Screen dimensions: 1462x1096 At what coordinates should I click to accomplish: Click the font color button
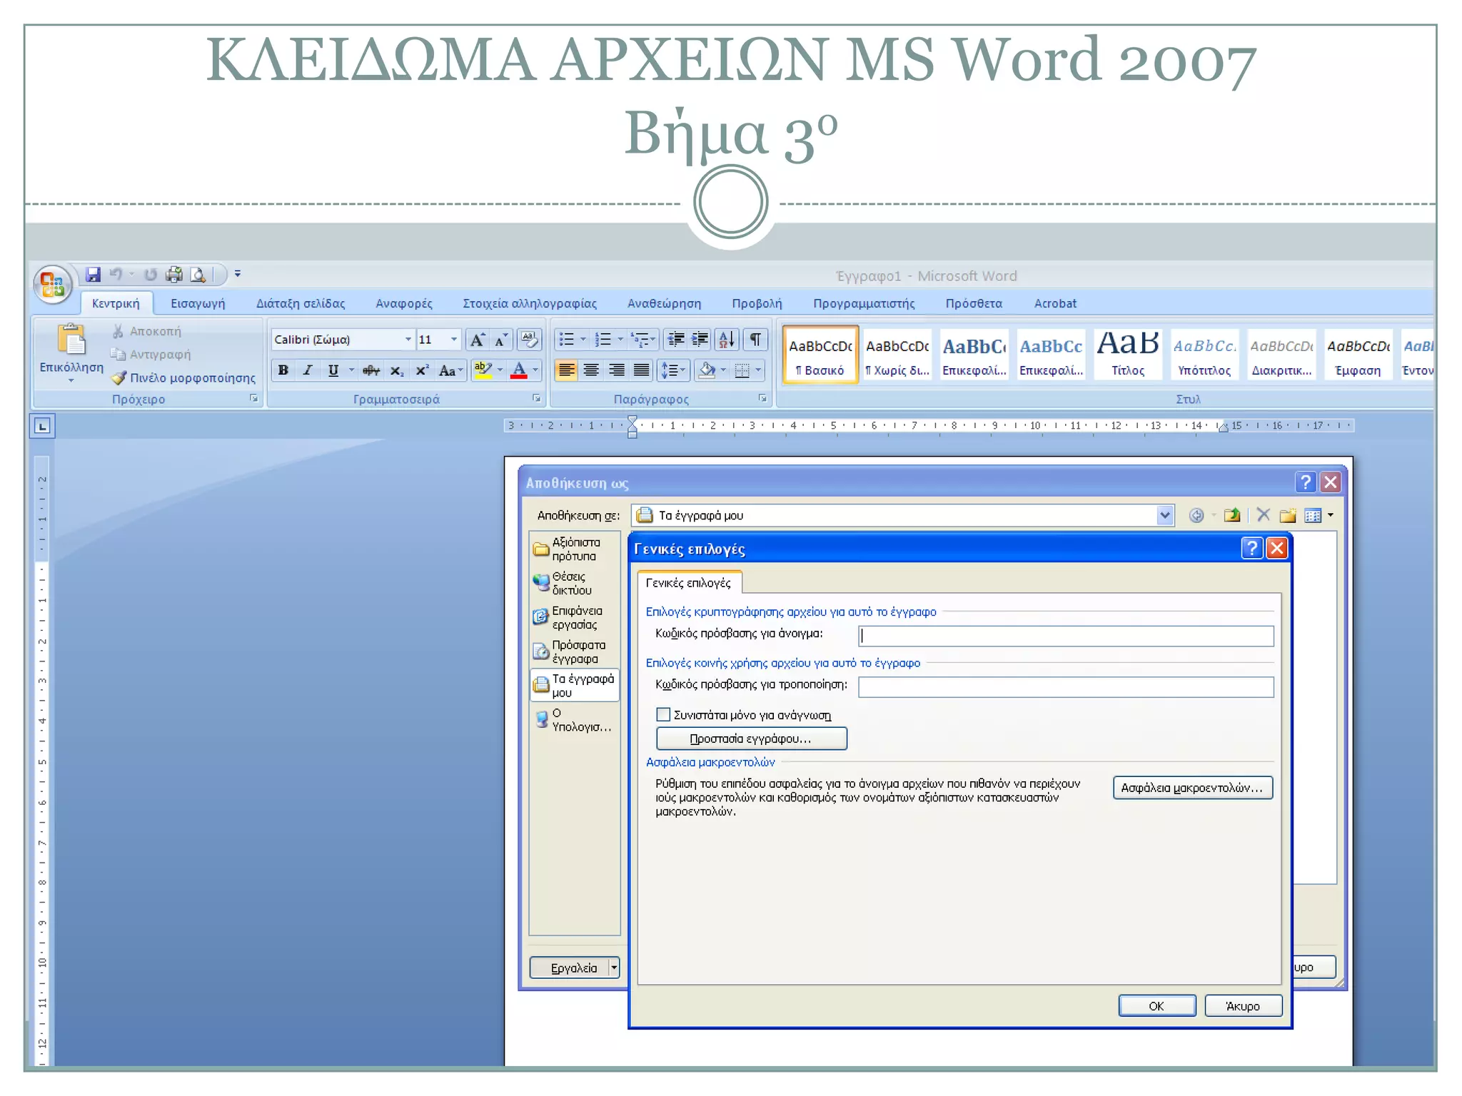point(520,370)
